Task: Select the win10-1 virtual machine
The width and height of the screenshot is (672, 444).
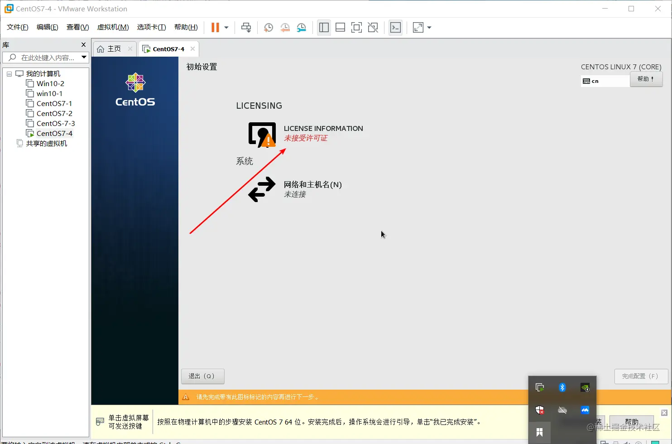Action: point(49,94)
